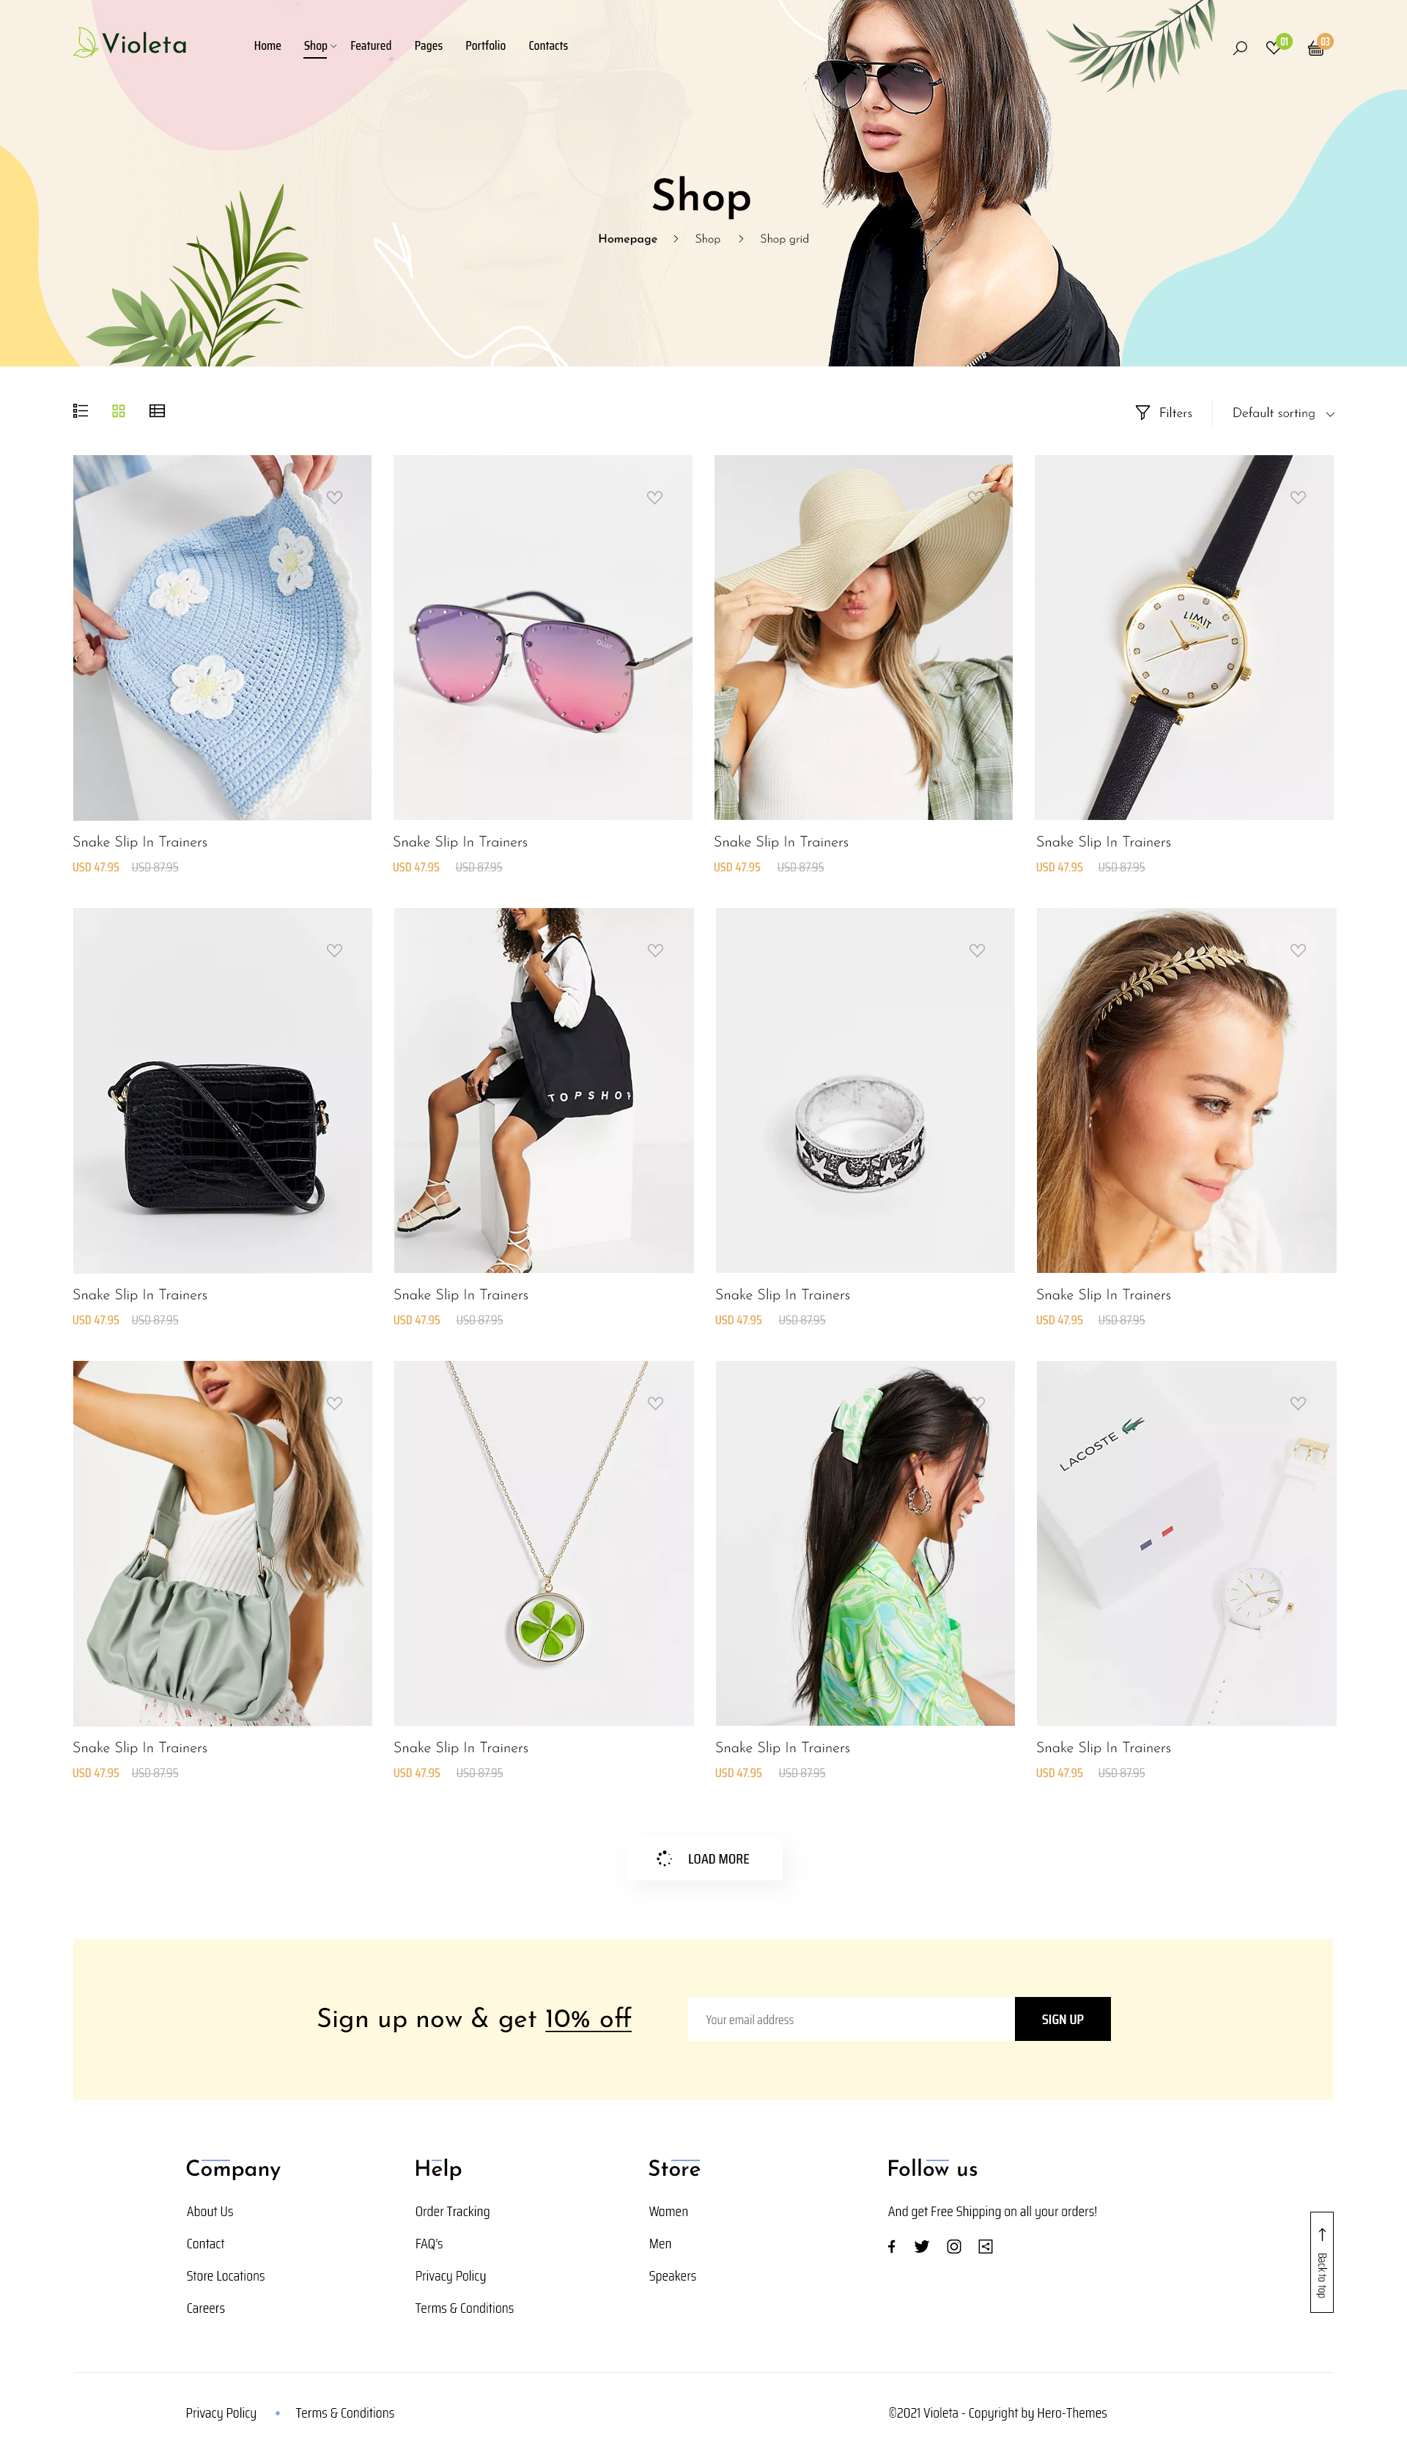Toggle wishlist heart on black crocodile bag
Image resolution: width=1407 pixels, height=2455 pixels.
tap(334, 950)
